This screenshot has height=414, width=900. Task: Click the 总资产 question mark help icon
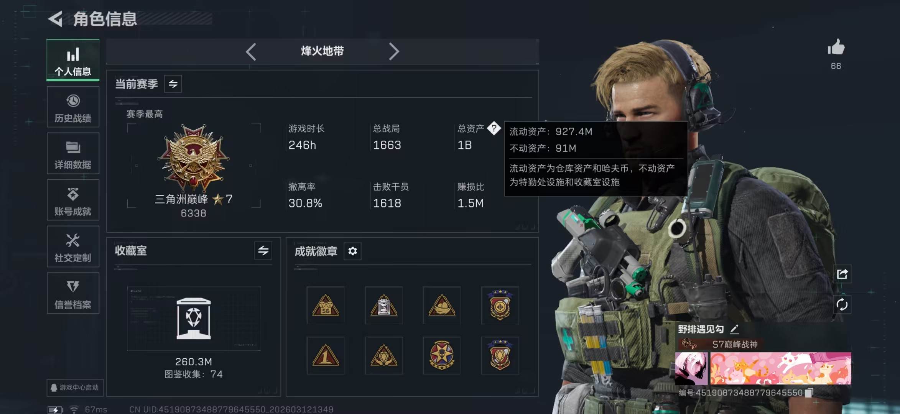494,128
